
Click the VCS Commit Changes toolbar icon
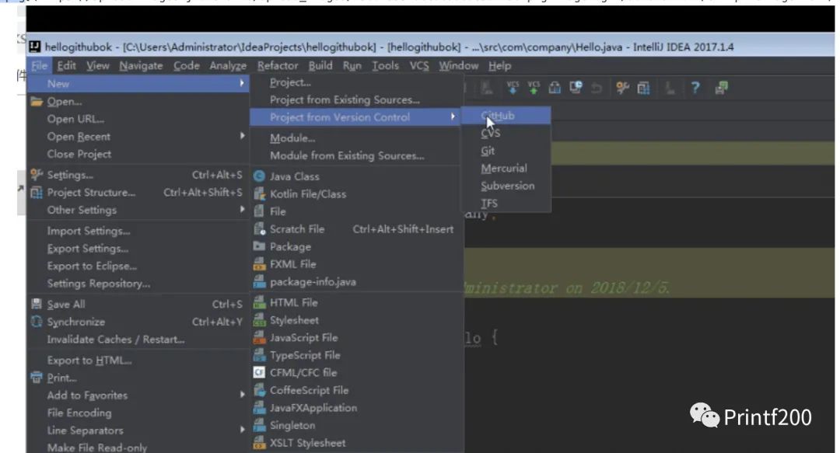[534, 88]
